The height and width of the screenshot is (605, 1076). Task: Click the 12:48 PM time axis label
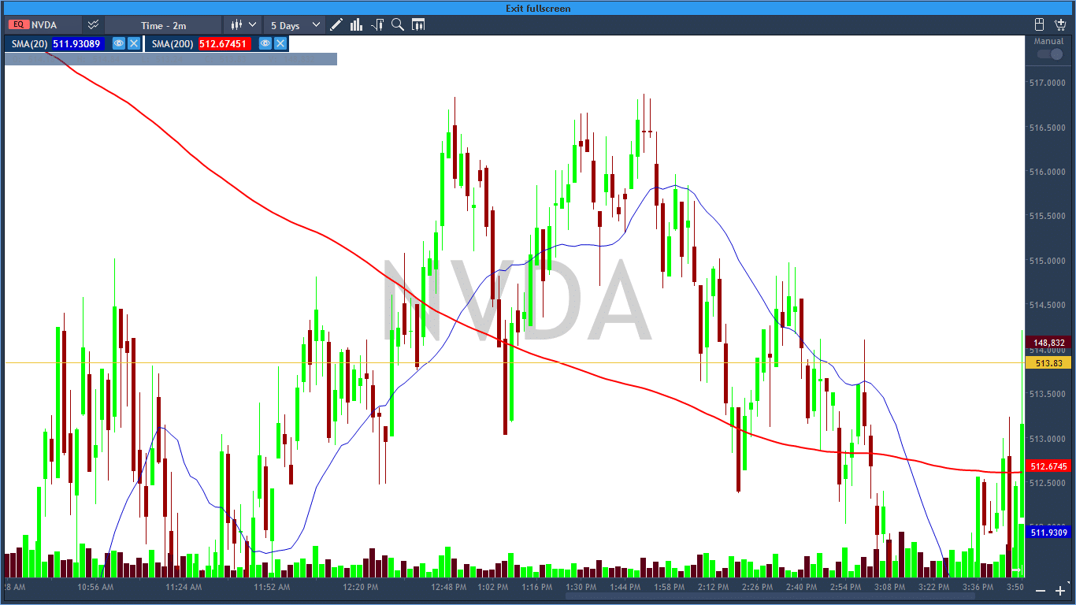point(450,587)
